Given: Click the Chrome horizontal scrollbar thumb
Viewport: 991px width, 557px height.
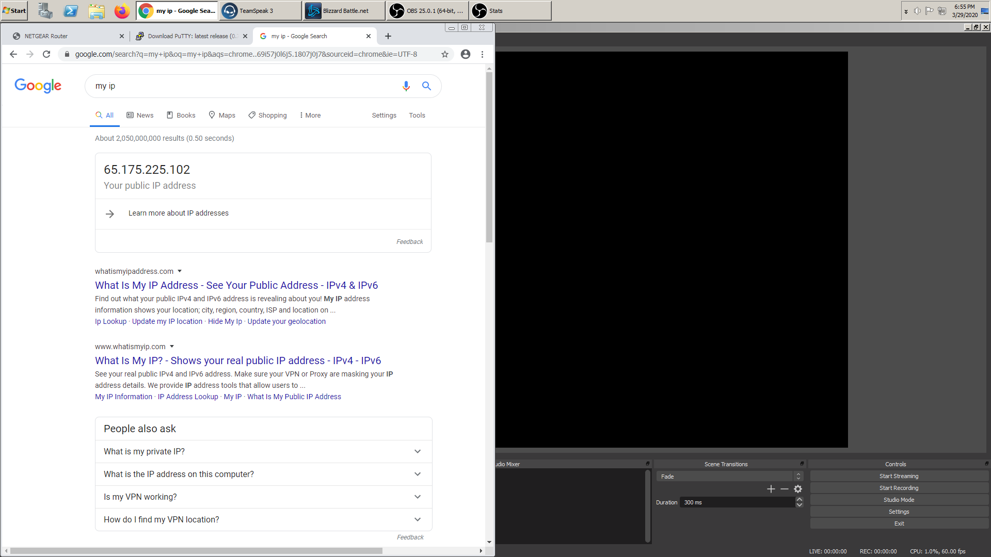Looking at the screenshot, I should coord(196,551).
